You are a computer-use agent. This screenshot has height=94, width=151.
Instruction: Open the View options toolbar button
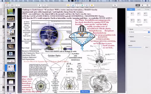pyautogui.click(x=8, y=5)
